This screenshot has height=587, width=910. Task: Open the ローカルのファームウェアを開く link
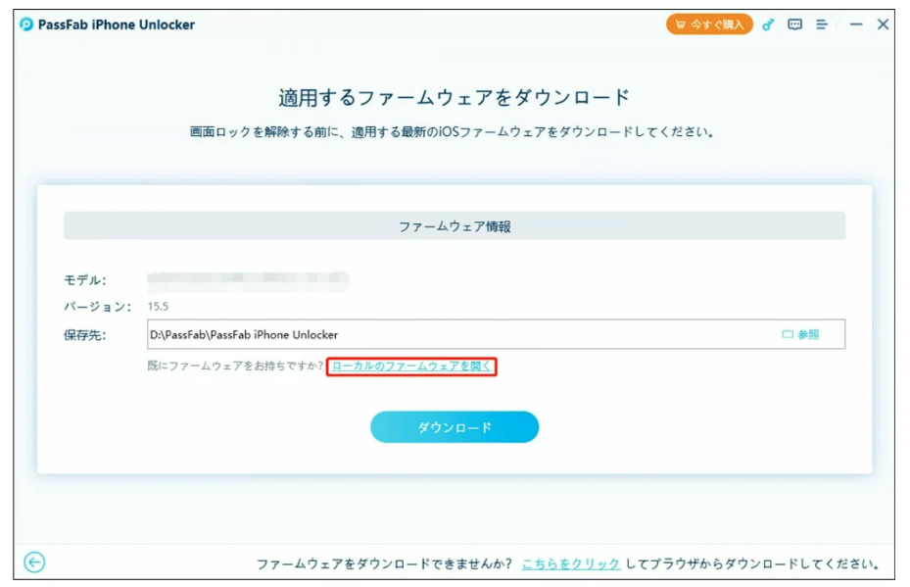(410, 366)
